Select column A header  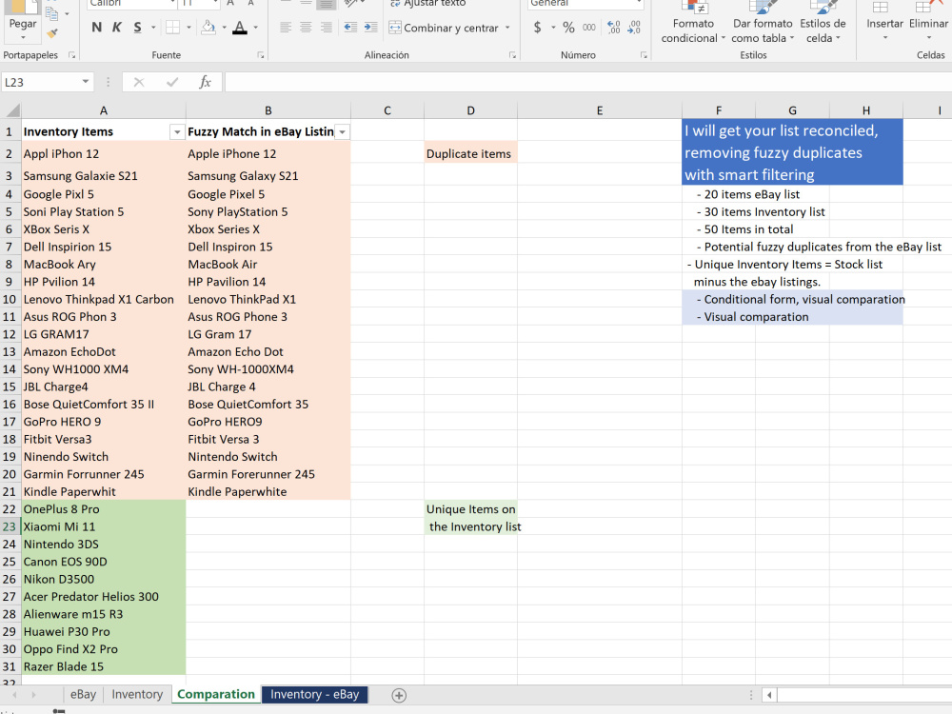coord(104,110)
